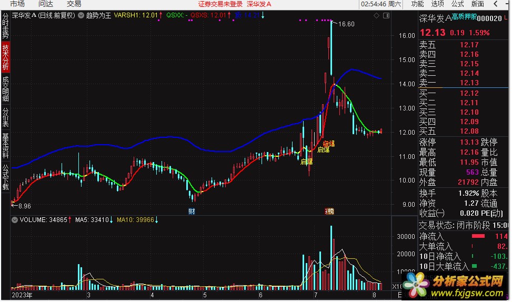Click the 证券交易未登录 login notice

tap(220, 4)
